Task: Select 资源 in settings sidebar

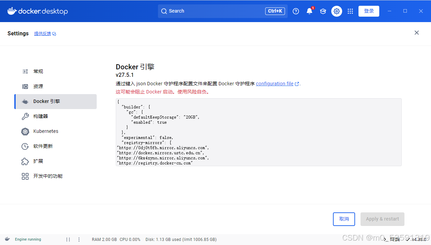Action: point(55,86)
